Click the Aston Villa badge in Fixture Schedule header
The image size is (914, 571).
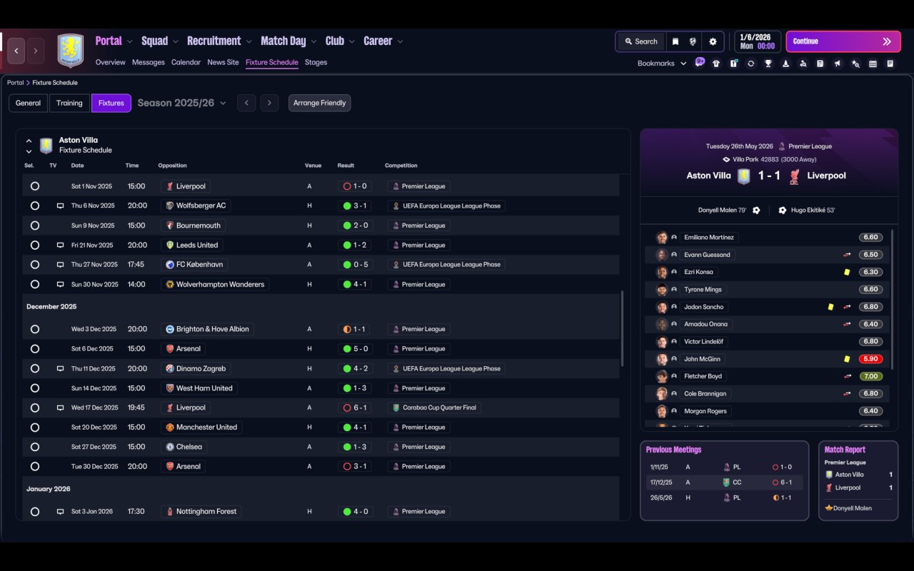46,146
